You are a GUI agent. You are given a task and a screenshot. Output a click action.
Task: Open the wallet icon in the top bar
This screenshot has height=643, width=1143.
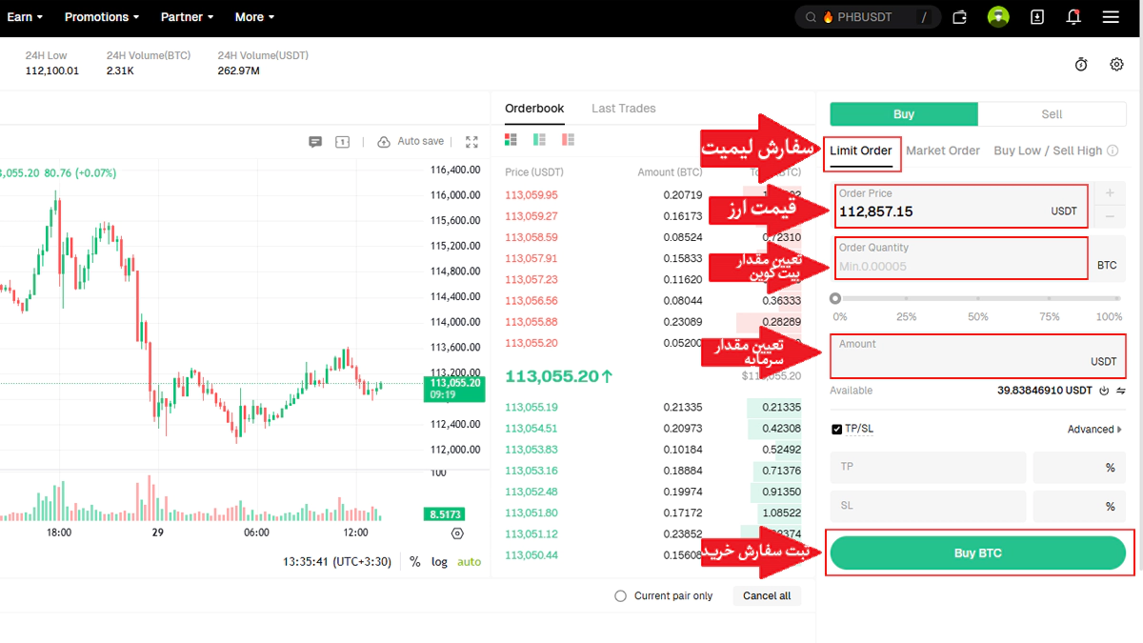point(959,16)
